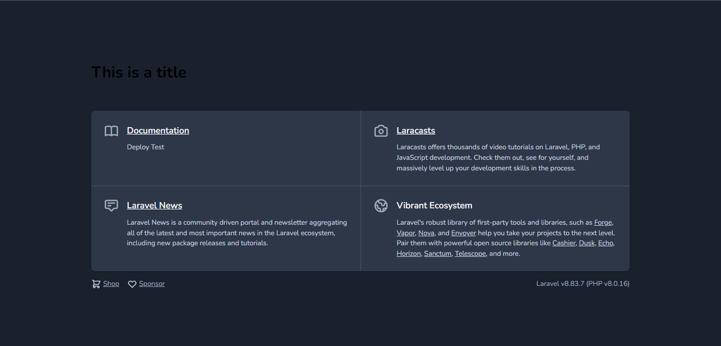721x346 pixels.
Task: Click the 'Deploy Test' text
Action: point(146,147)
